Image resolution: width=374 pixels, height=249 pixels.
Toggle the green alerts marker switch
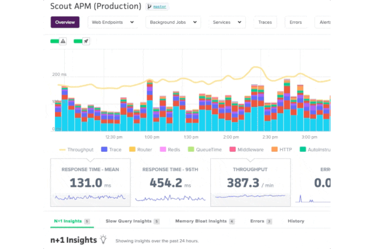(x=55, y=41)
